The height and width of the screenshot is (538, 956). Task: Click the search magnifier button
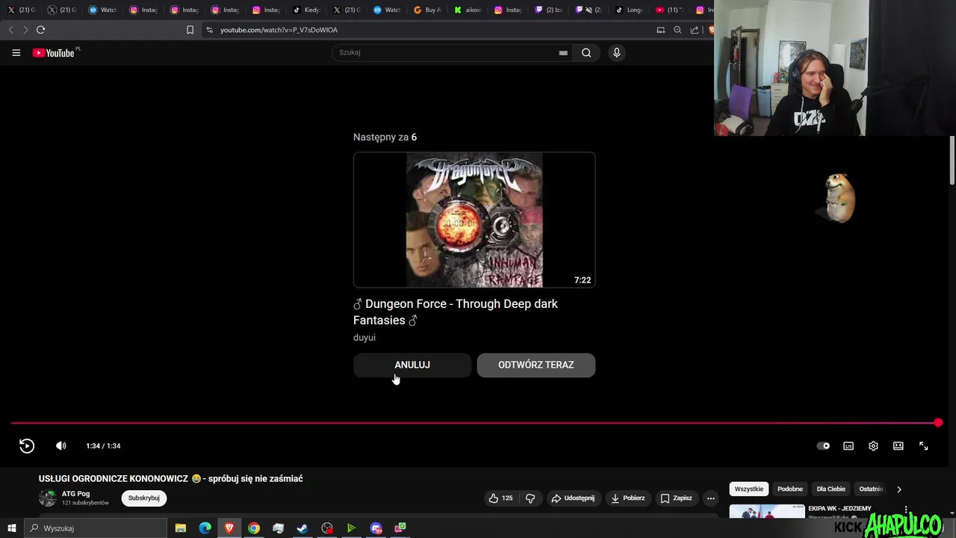[x=586, y=52]
